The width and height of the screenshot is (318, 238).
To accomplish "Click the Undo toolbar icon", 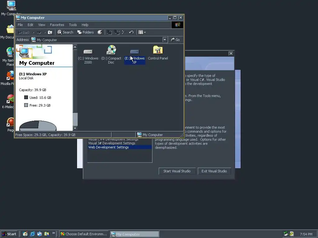I will [x=131, y=32].
